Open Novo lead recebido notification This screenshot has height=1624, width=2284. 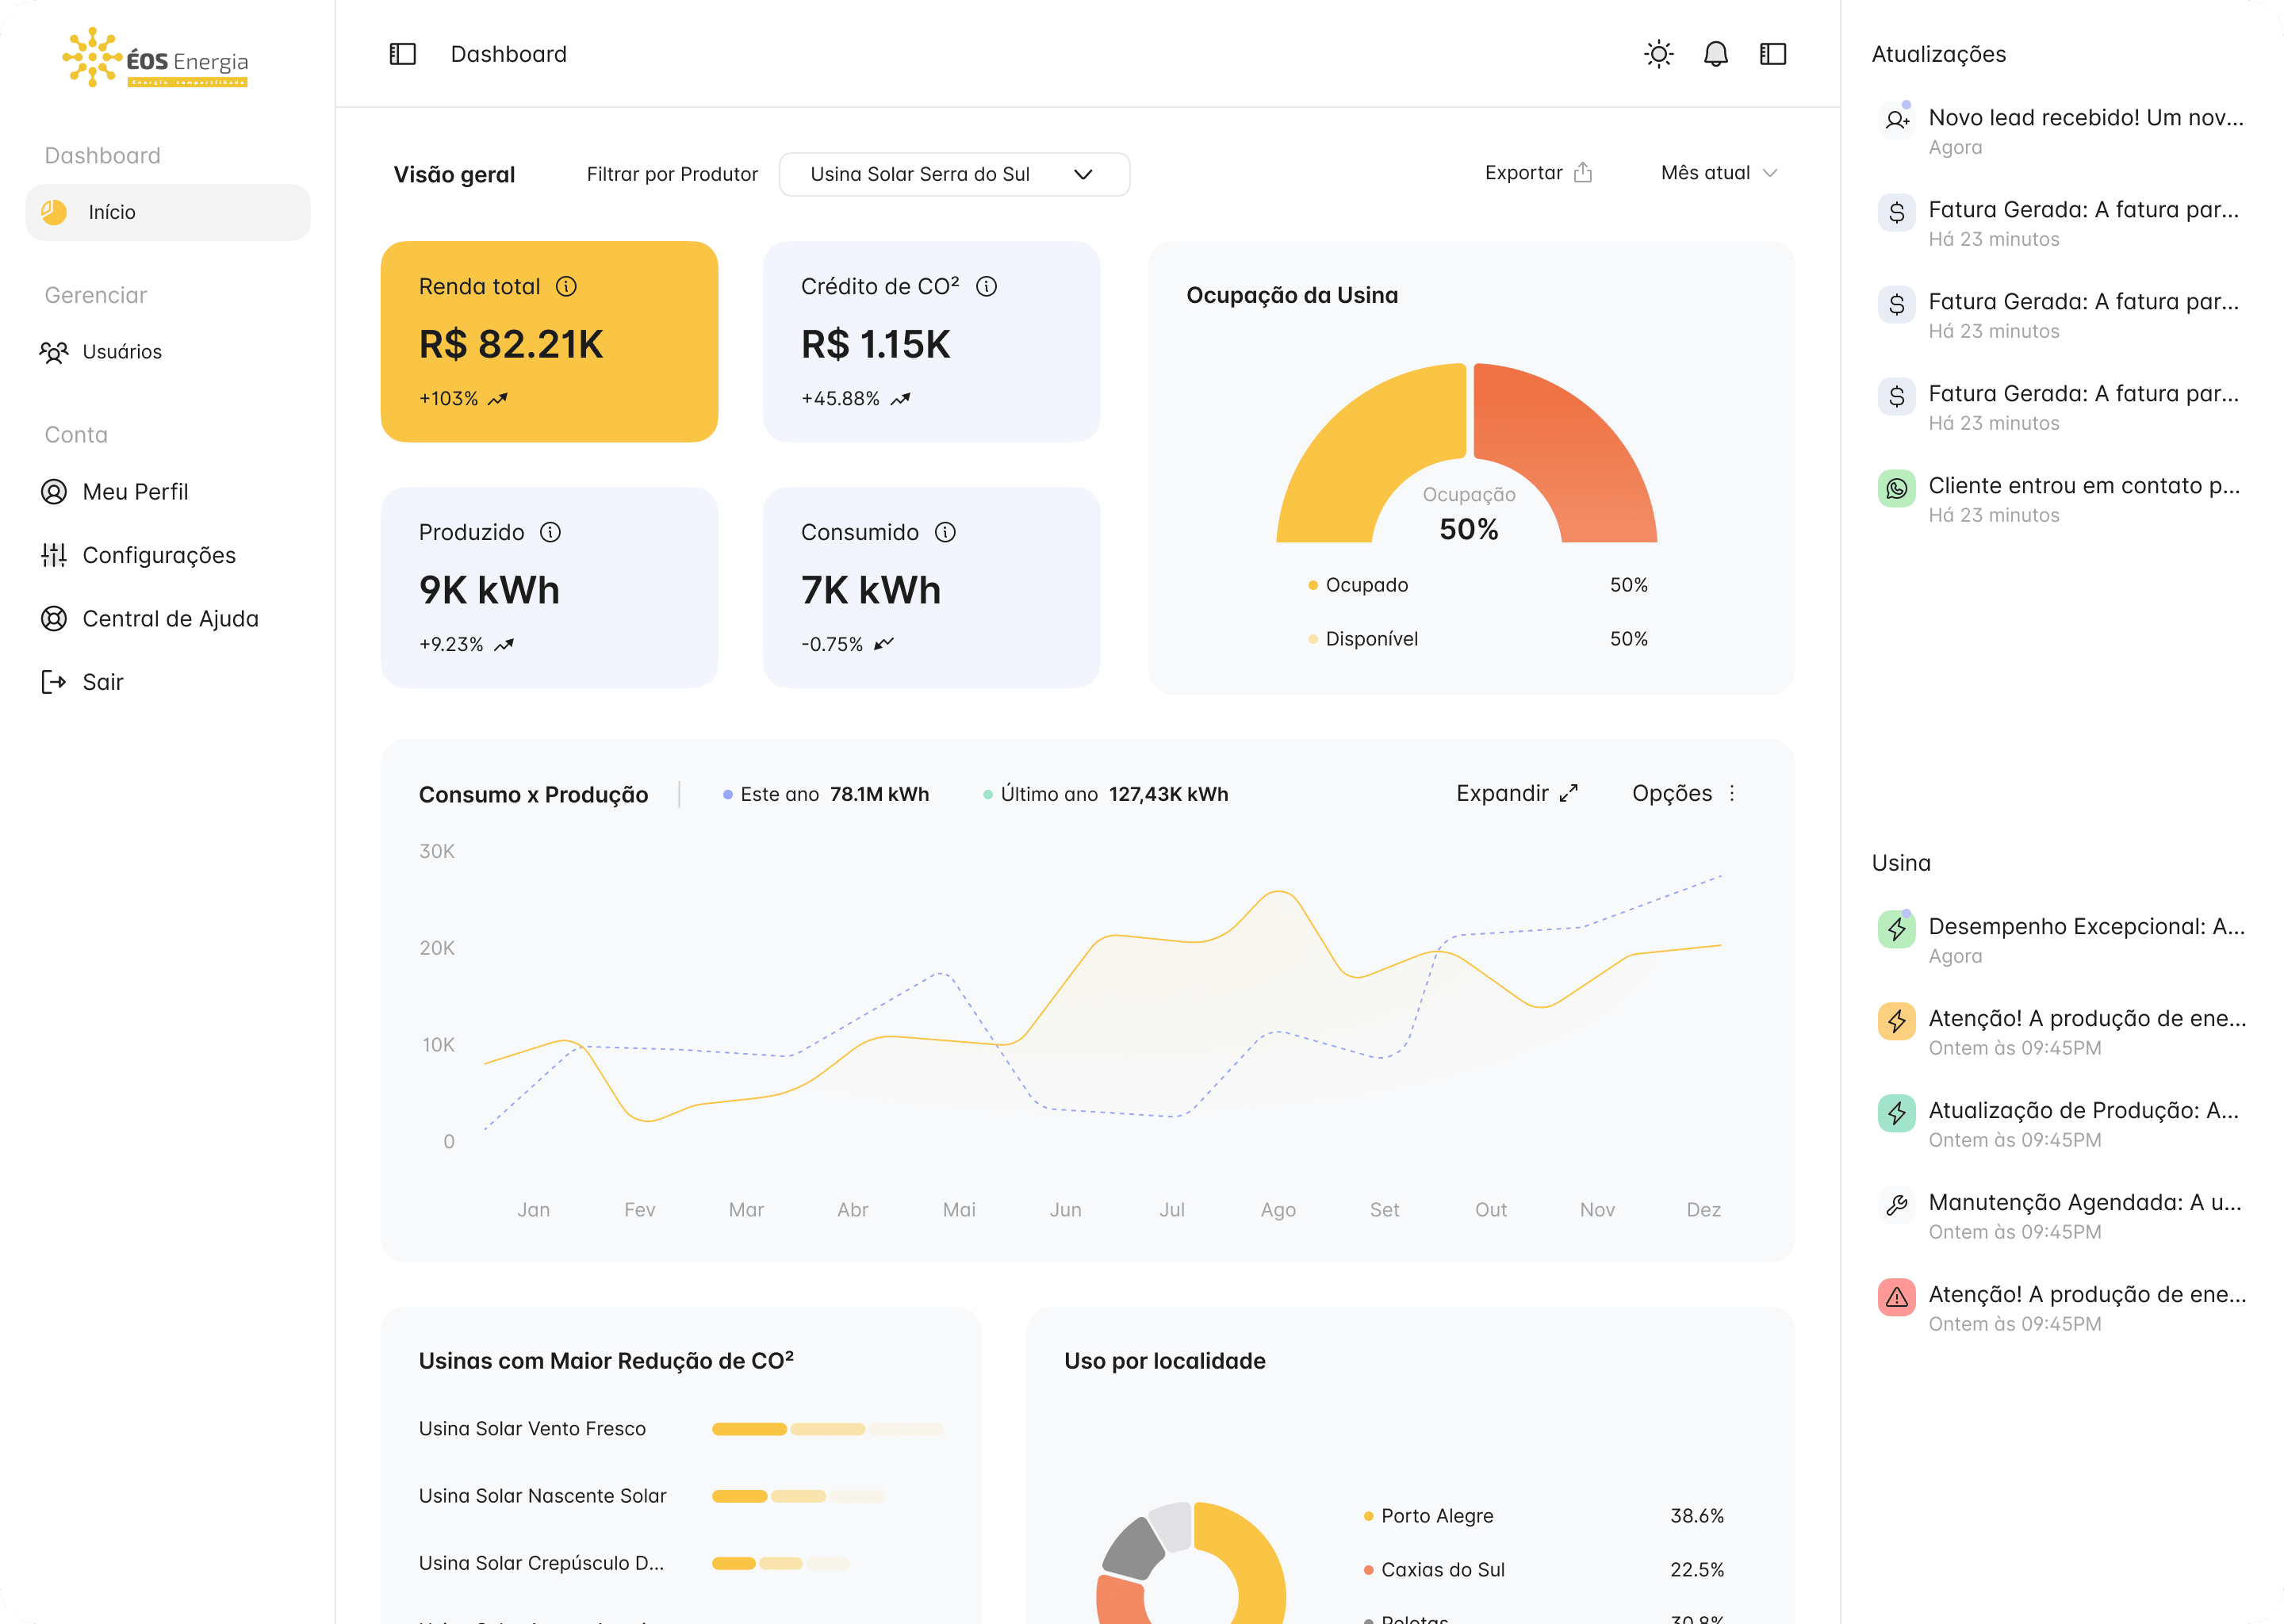pos(2063,131)
